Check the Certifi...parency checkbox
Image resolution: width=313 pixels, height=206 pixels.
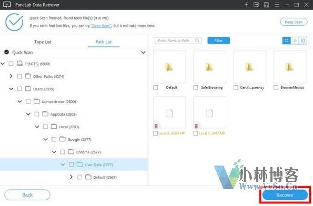click(x=236, y=87)
